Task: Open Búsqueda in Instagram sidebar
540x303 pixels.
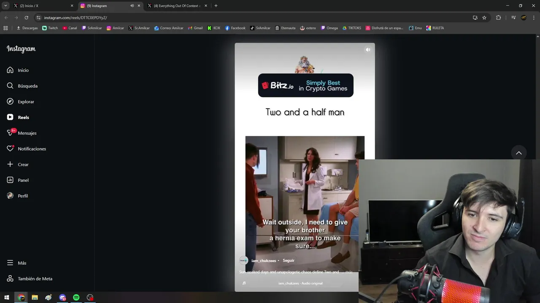Action: 22,86
